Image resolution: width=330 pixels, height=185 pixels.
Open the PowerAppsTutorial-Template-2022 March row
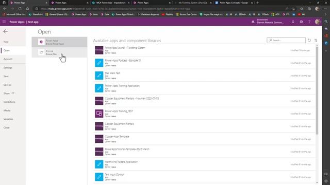pos(204,152)
